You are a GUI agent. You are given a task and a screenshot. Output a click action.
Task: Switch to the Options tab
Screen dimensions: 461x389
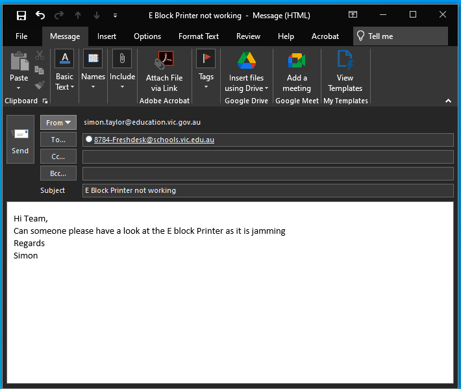pos(147,36)
